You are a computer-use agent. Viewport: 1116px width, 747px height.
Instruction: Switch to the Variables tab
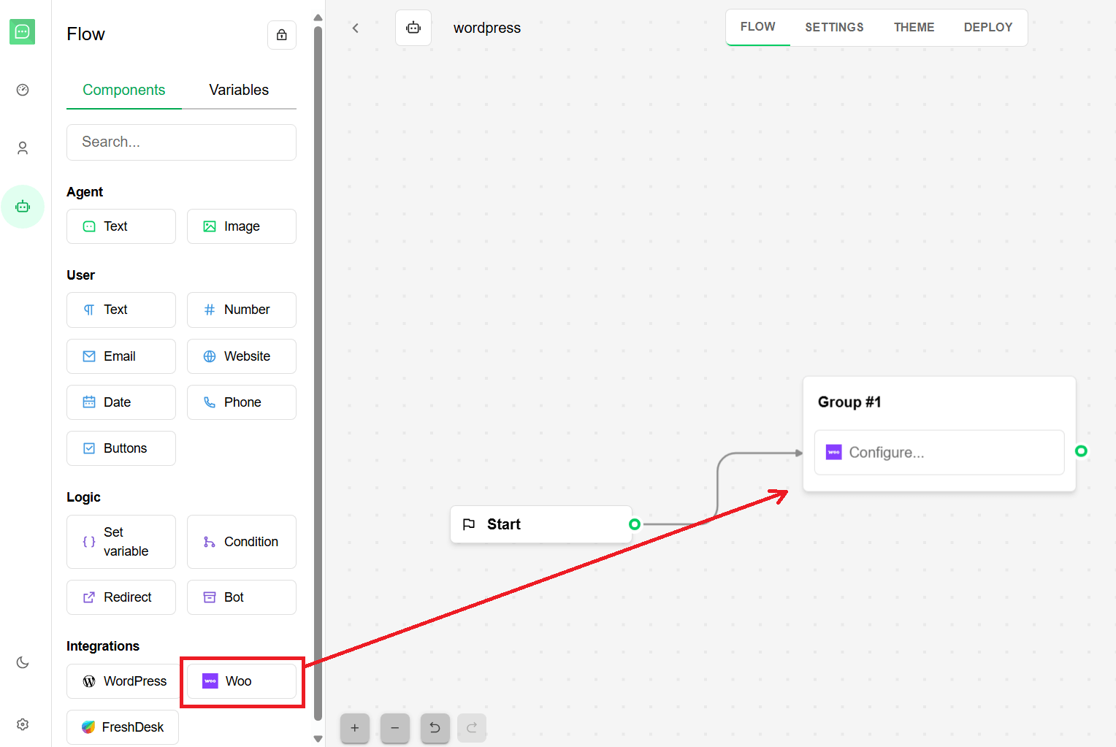click(238, 90)
